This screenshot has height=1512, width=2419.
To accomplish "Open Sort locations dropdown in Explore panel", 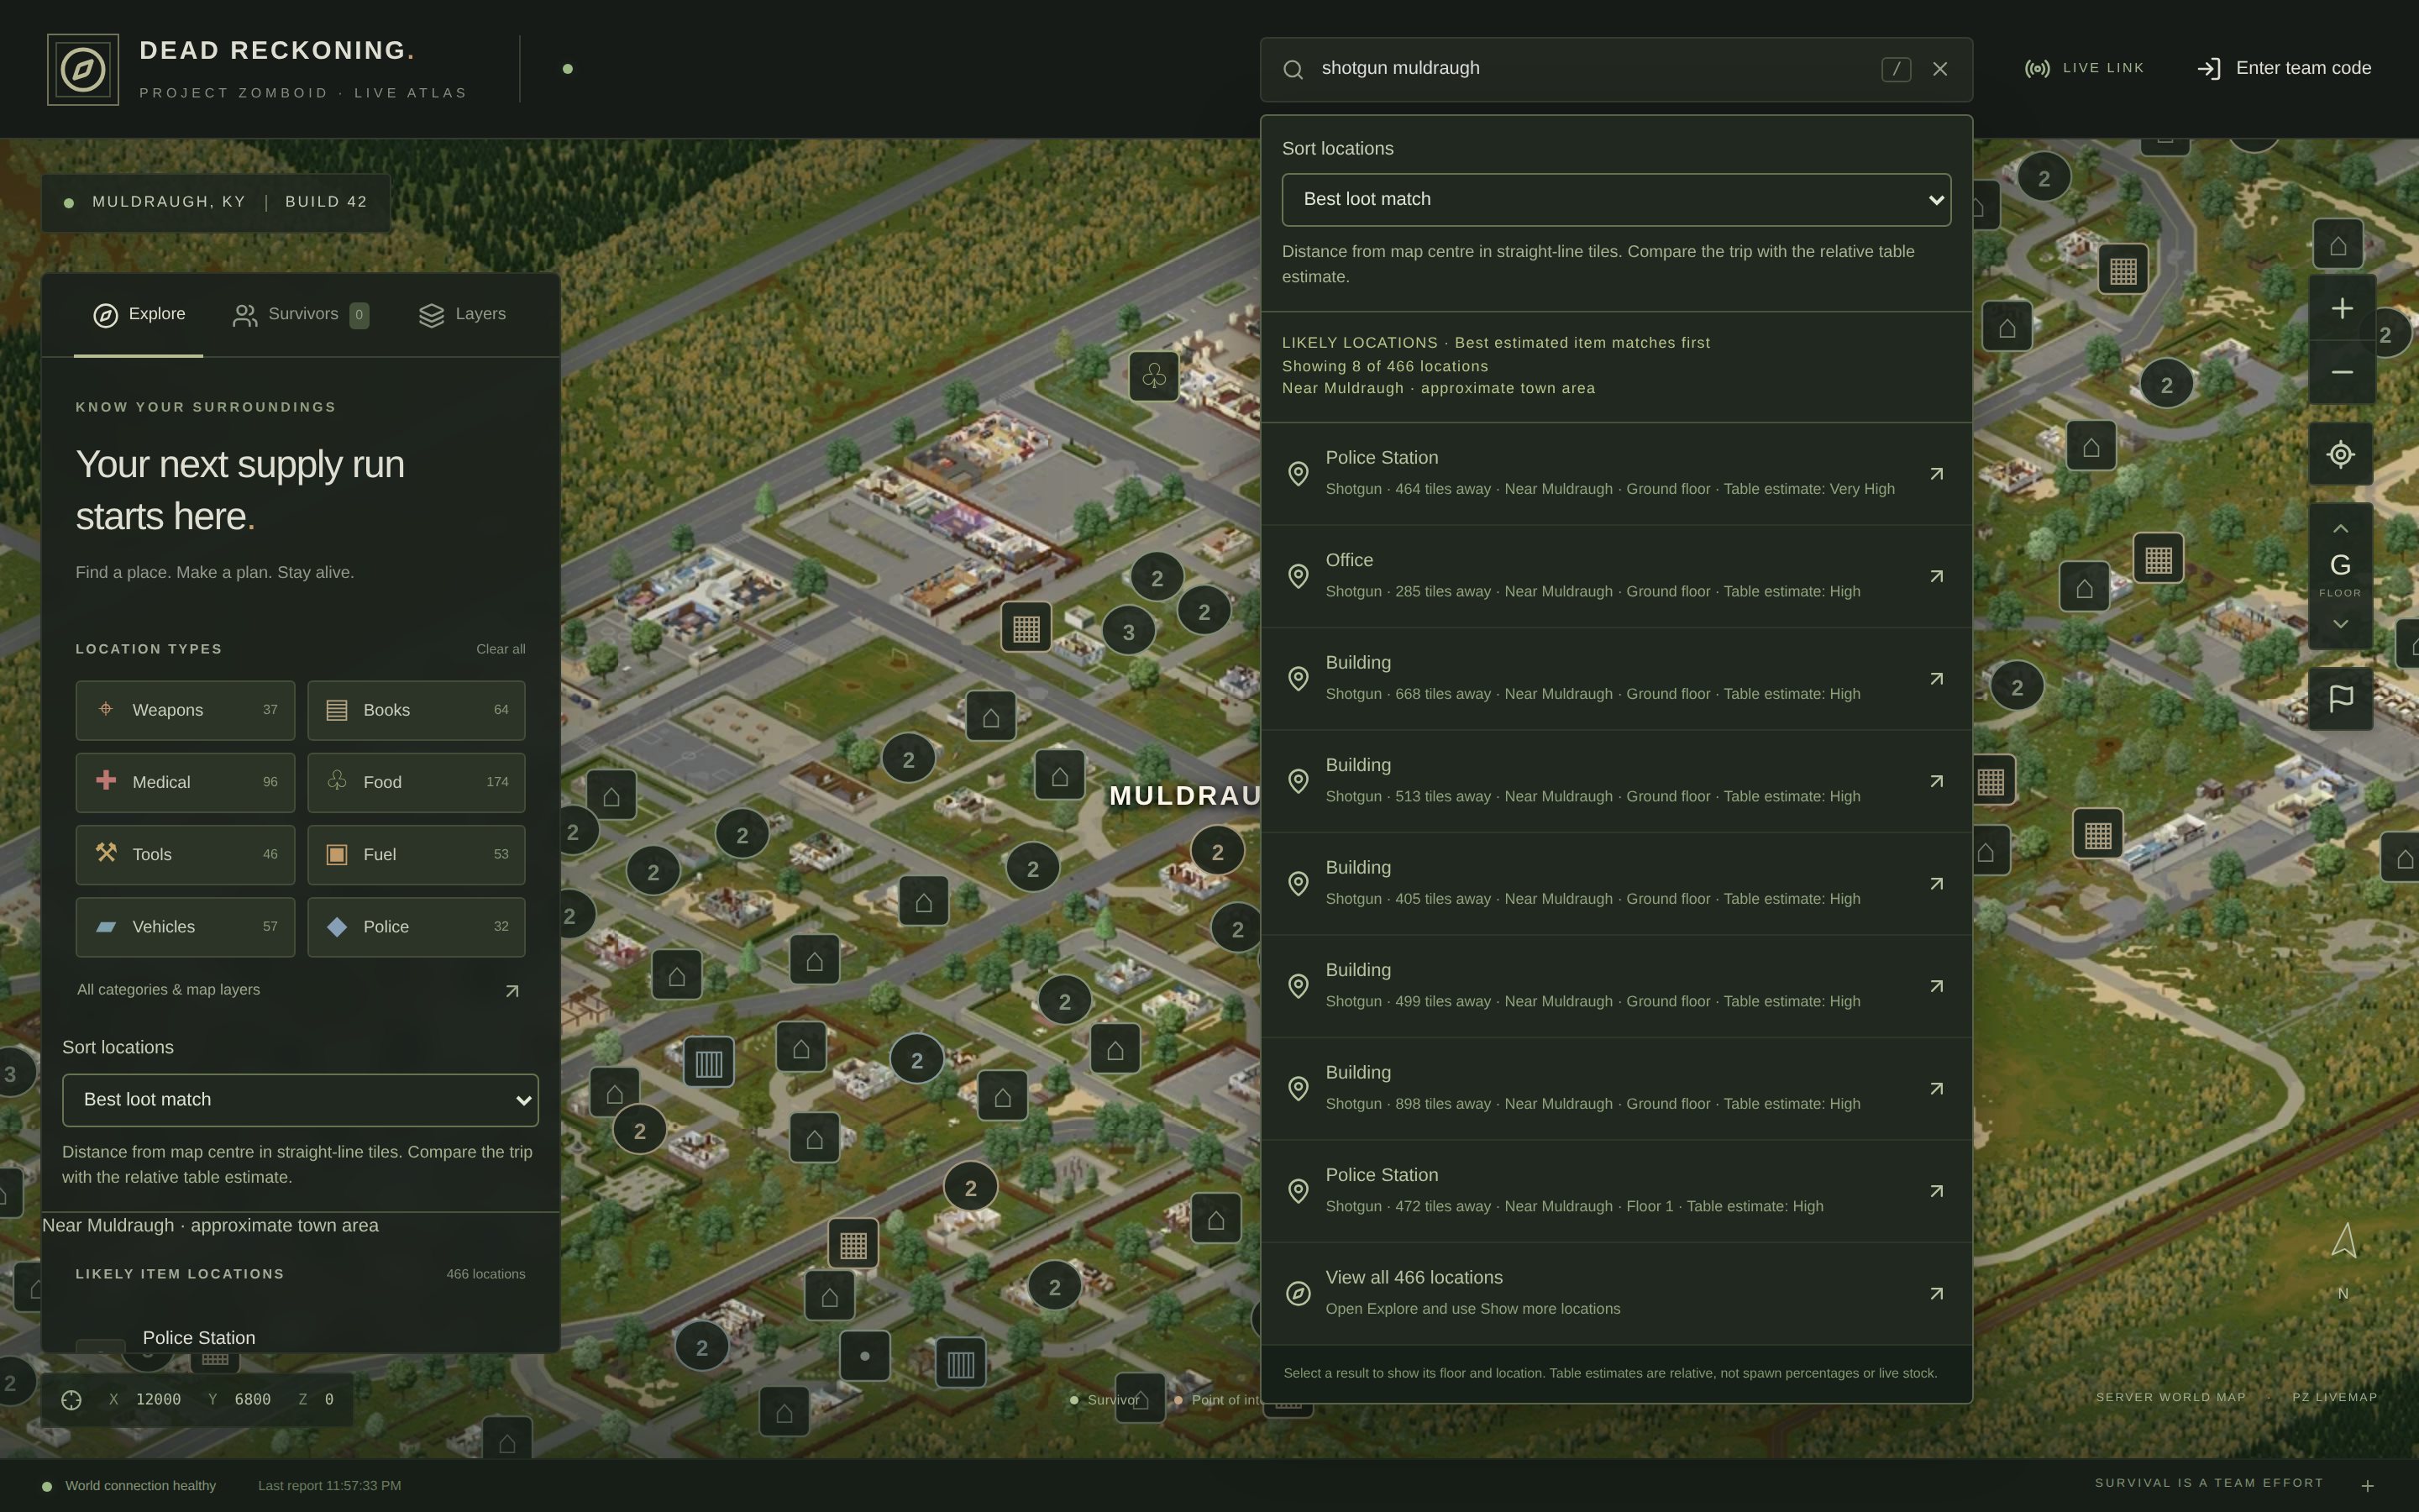I will pos(300,1100).
